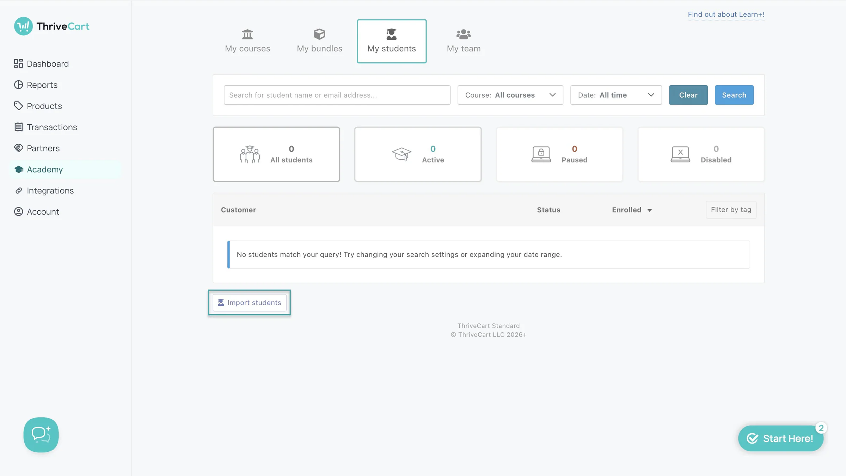846x476 pixels.
Task: Click the Clear button
Action: point(688,95)
